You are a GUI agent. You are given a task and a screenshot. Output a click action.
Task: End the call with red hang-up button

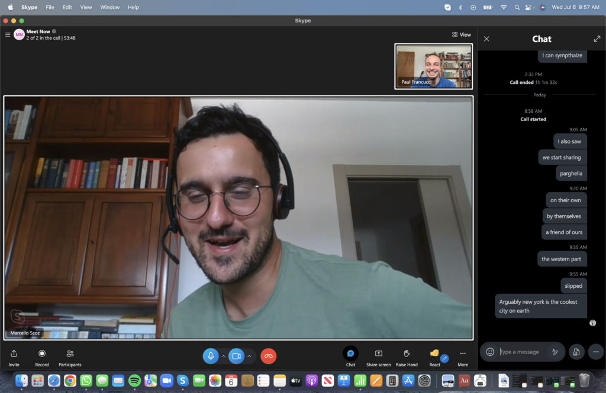[268, 356]
